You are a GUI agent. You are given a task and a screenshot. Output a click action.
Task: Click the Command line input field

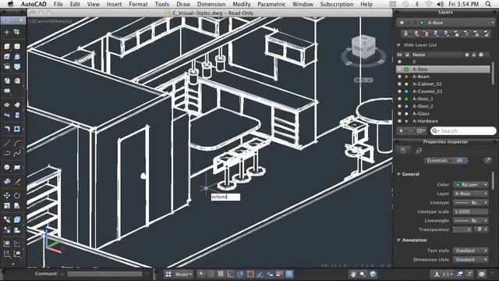(x=104, y=274)
